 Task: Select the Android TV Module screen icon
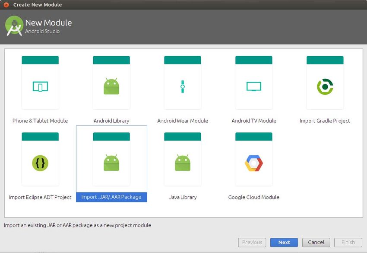click(254, 86)
